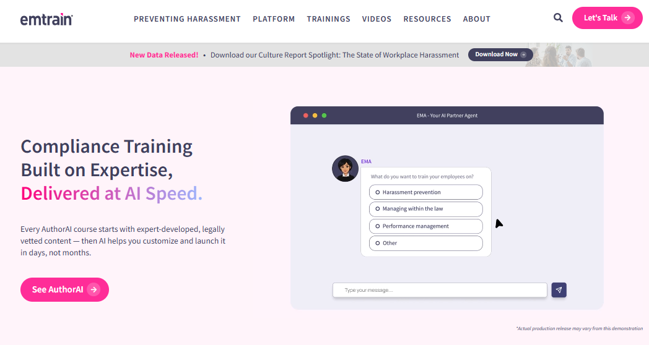Click the See AuthorAI button
Screen dimensions: 649x345
(64, 289)
